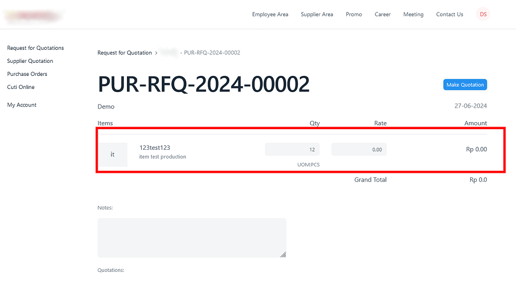
Task: Click inside the Notes text area
Action: pos(191,237)
